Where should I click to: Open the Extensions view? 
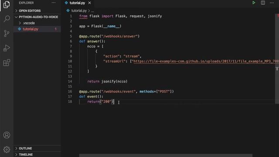(x=7, y=63)
